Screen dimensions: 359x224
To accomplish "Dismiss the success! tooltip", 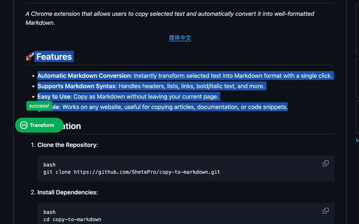I will pyautogui.click(x=39, y=106).
